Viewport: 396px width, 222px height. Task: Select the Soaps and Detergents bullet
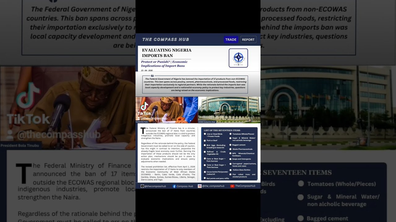tap(230, 159)
